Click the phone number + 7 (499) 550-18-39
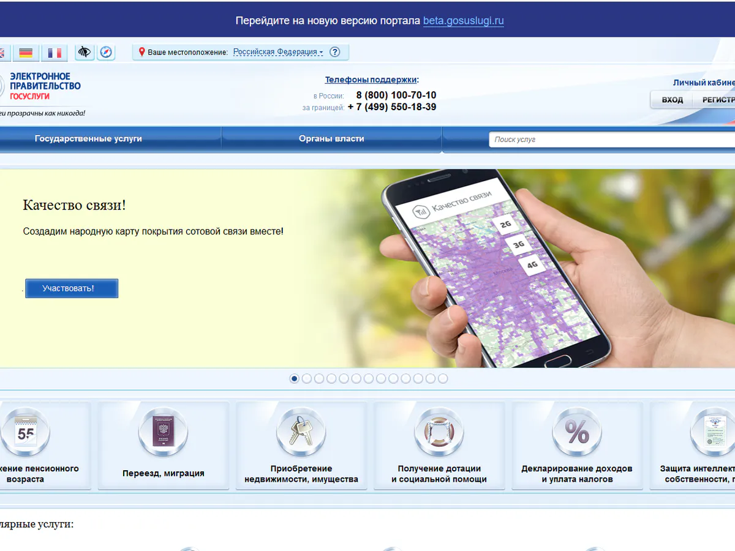The image size is (735, 551). 392,107
